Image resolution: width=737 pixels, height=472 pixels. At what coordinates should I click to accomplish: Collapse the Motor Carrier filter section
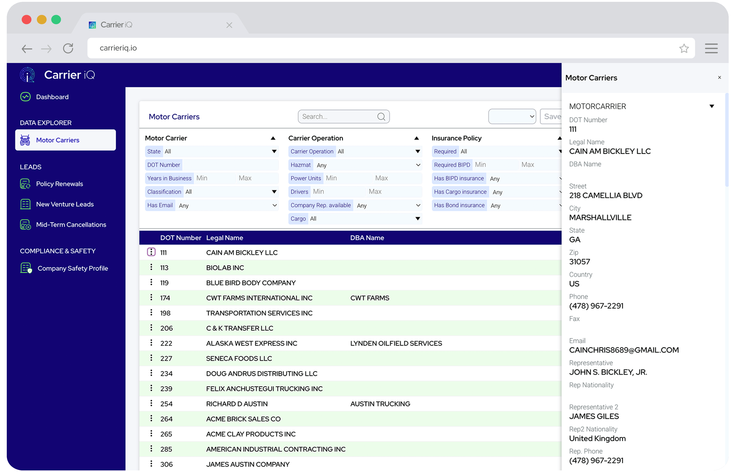273,138
